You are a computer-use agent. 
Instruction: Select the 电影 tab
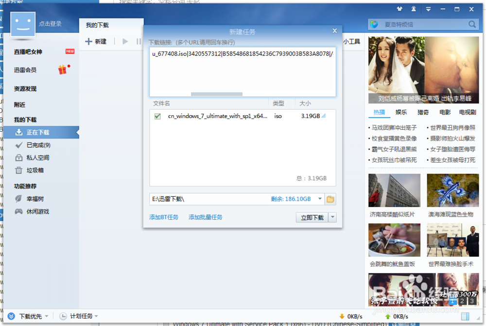coord(445,112)
